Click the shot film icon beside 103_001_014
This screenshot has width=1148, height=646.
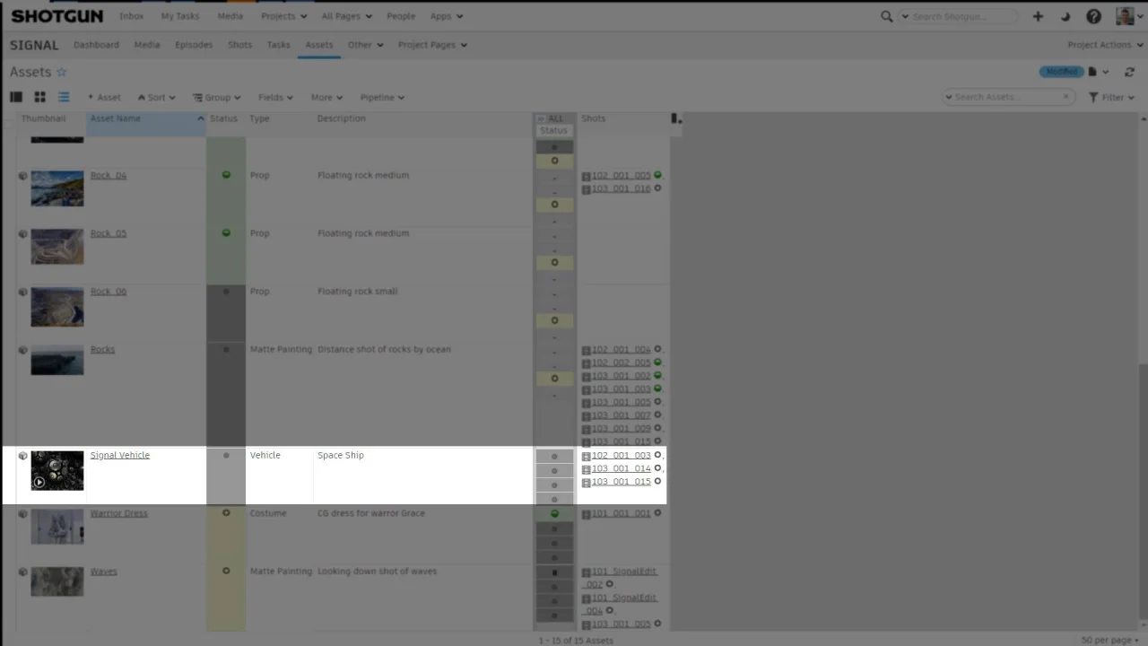coord(586,469)
